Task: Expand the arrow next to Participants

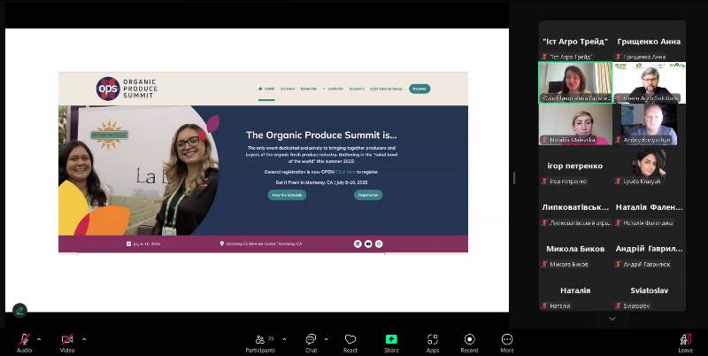Action: click(284, 339)
